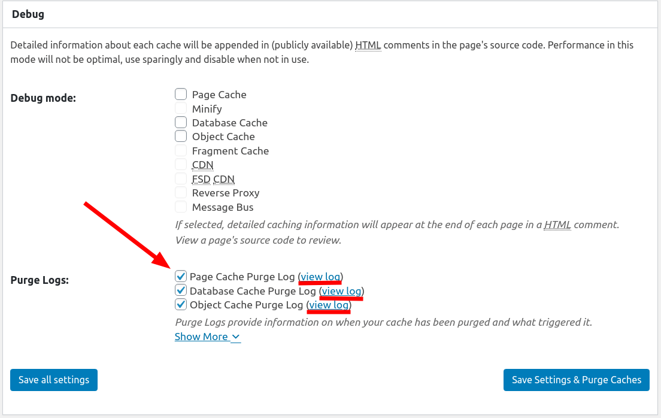
Task: Disable the Database Cache Purge Log checkbox
Action: [x=181, y=290]
